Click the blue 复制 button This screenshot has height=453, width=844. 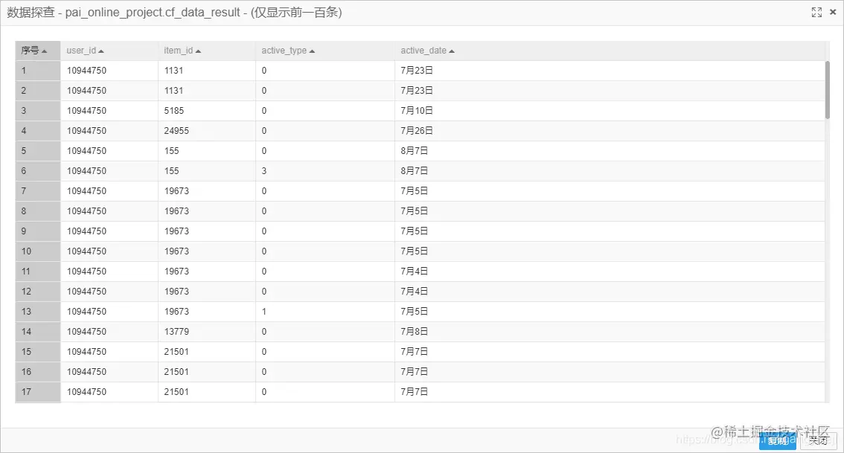[777, 440]
